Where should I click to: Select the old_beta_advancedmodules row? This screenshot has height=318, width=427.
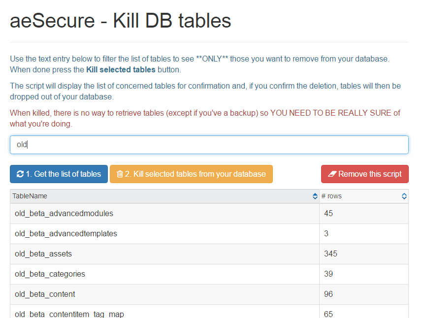coord(209,214)
